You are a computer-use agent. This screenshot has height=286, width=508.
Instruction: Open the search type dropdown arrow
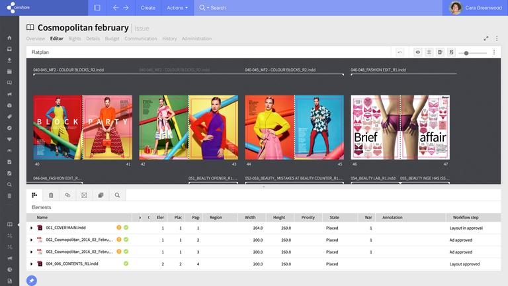point(208,8)
